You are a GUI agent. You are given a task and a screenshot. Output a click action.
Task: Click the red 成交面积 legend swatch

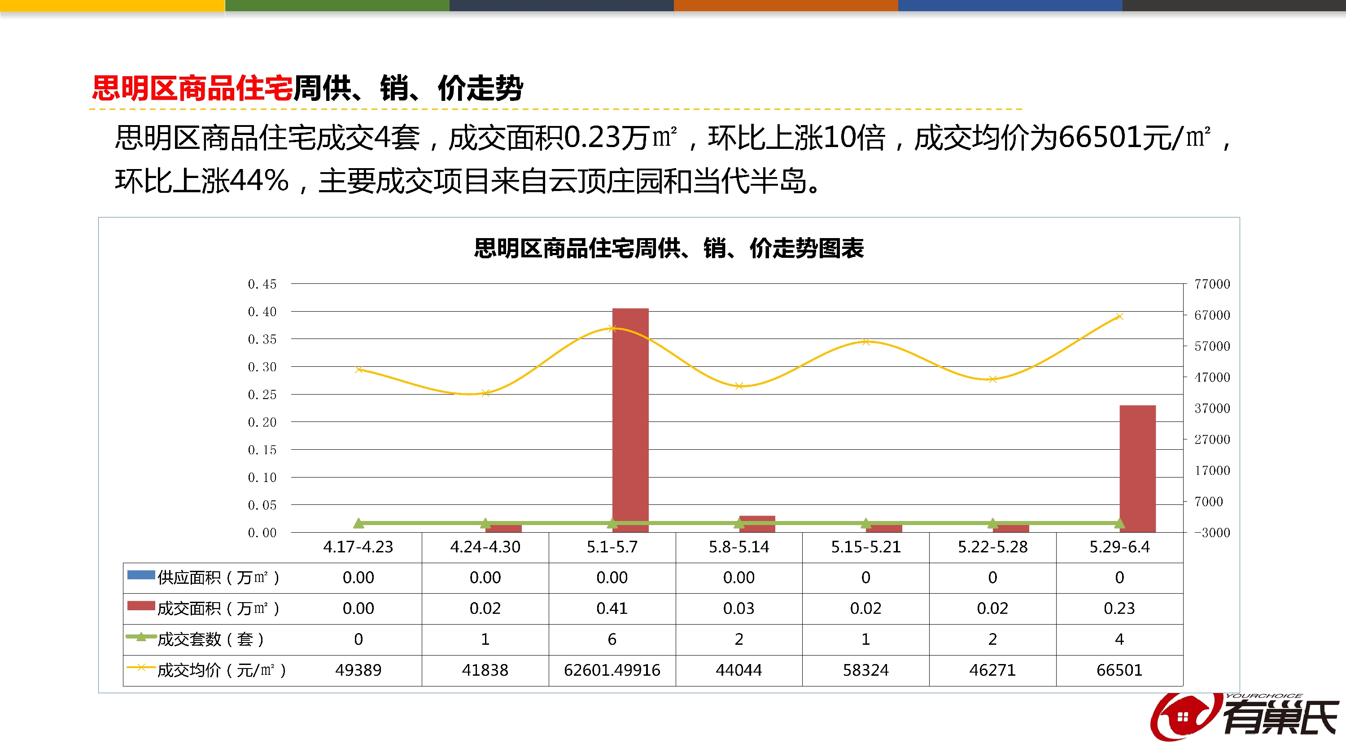coord(141,605)
